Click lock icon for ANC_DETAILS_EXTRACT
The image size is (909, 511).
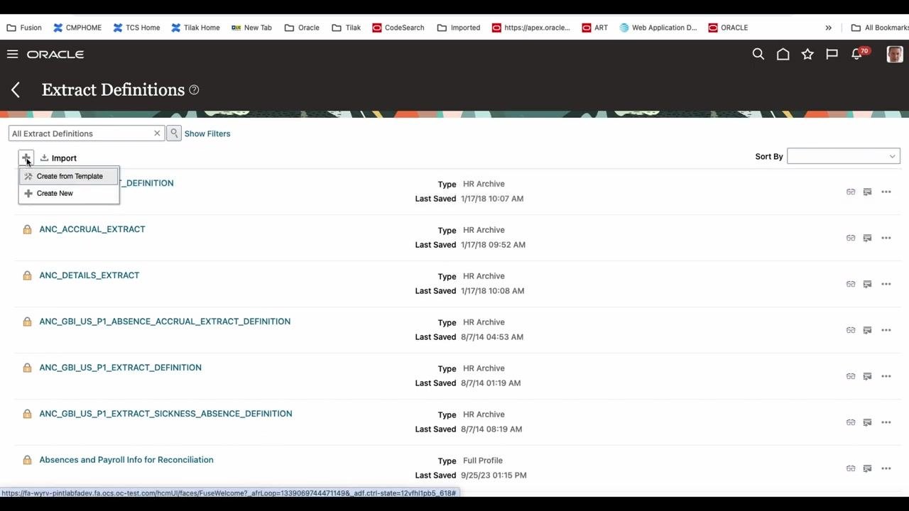(27, 275)
